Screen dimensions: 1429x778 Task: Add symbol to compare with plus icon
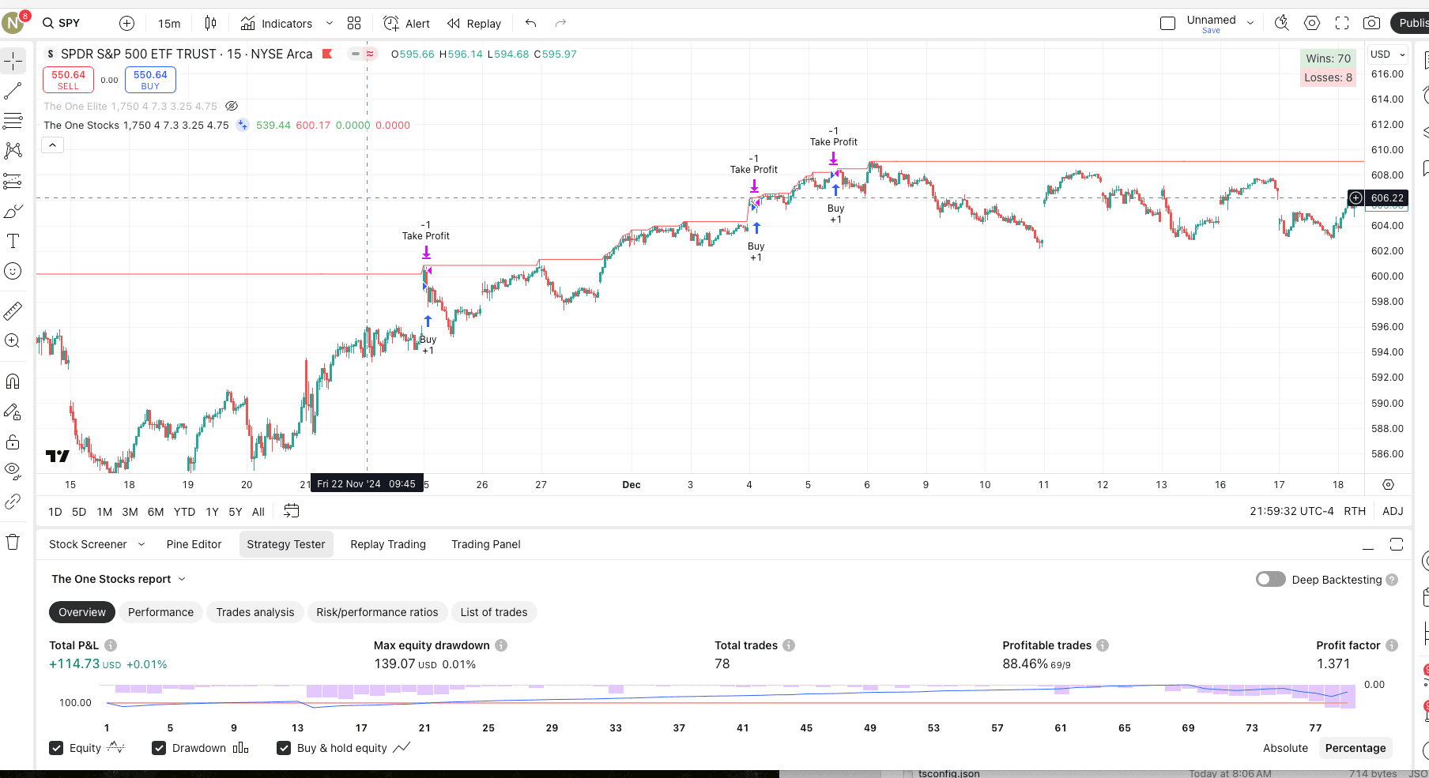coord(126,23)
